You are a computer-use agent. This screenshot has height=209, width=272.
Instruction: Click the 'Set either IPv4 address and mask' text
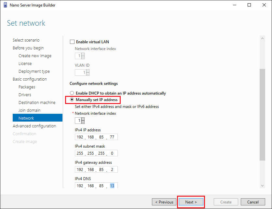point(117,106)
